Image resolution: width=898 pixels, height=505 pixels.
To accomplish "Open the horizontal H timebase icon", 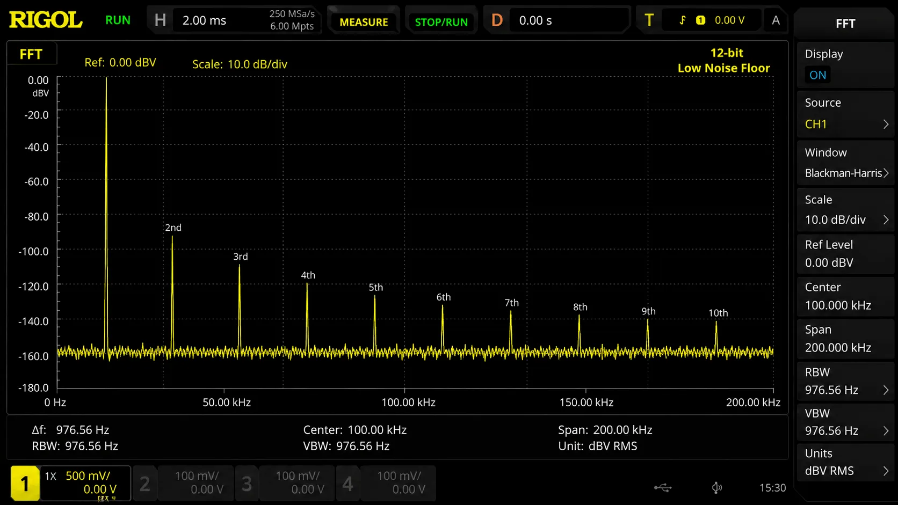I will coord(160,20).
